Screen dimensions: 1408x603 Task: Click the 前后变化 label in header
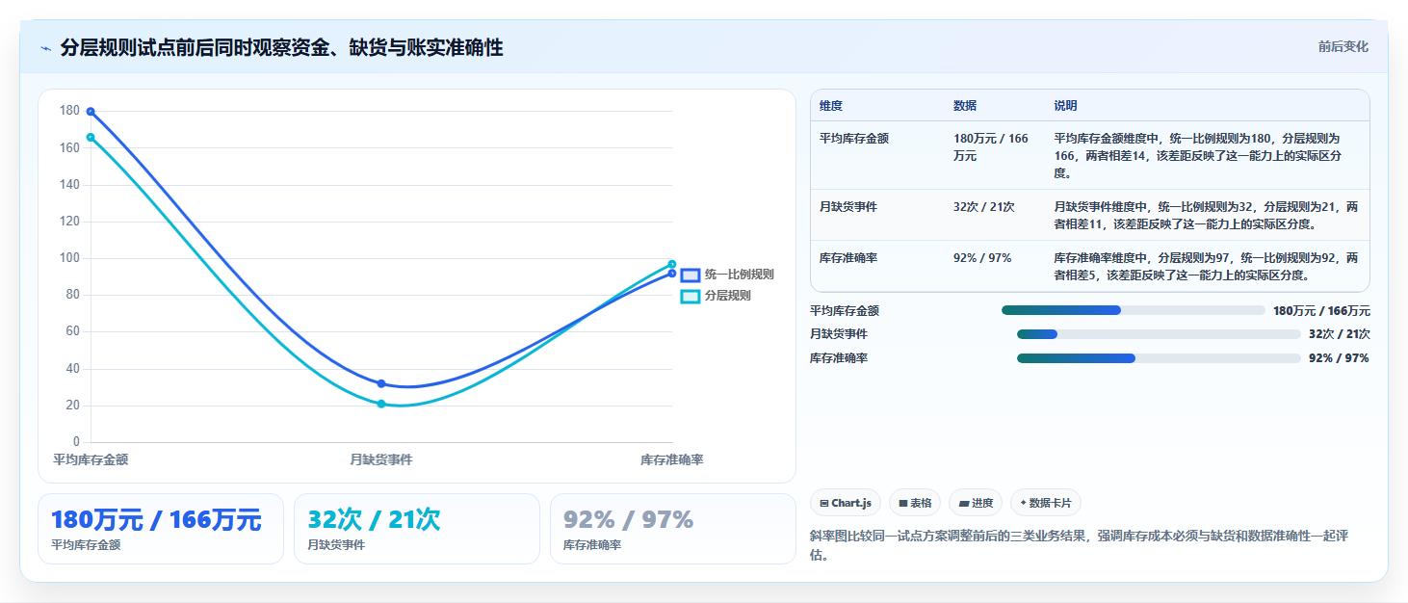(x=1343, y=47)
